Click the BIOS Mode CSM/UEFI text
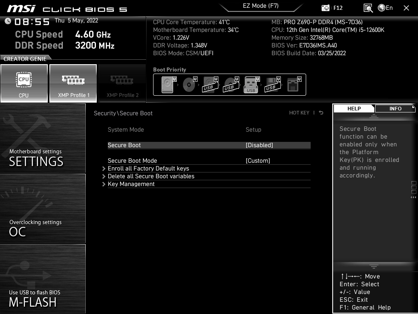This screenshot has width=418, height=314. (x=183, y=53)
